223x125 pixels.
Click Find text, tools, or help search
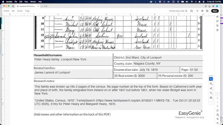178,11
